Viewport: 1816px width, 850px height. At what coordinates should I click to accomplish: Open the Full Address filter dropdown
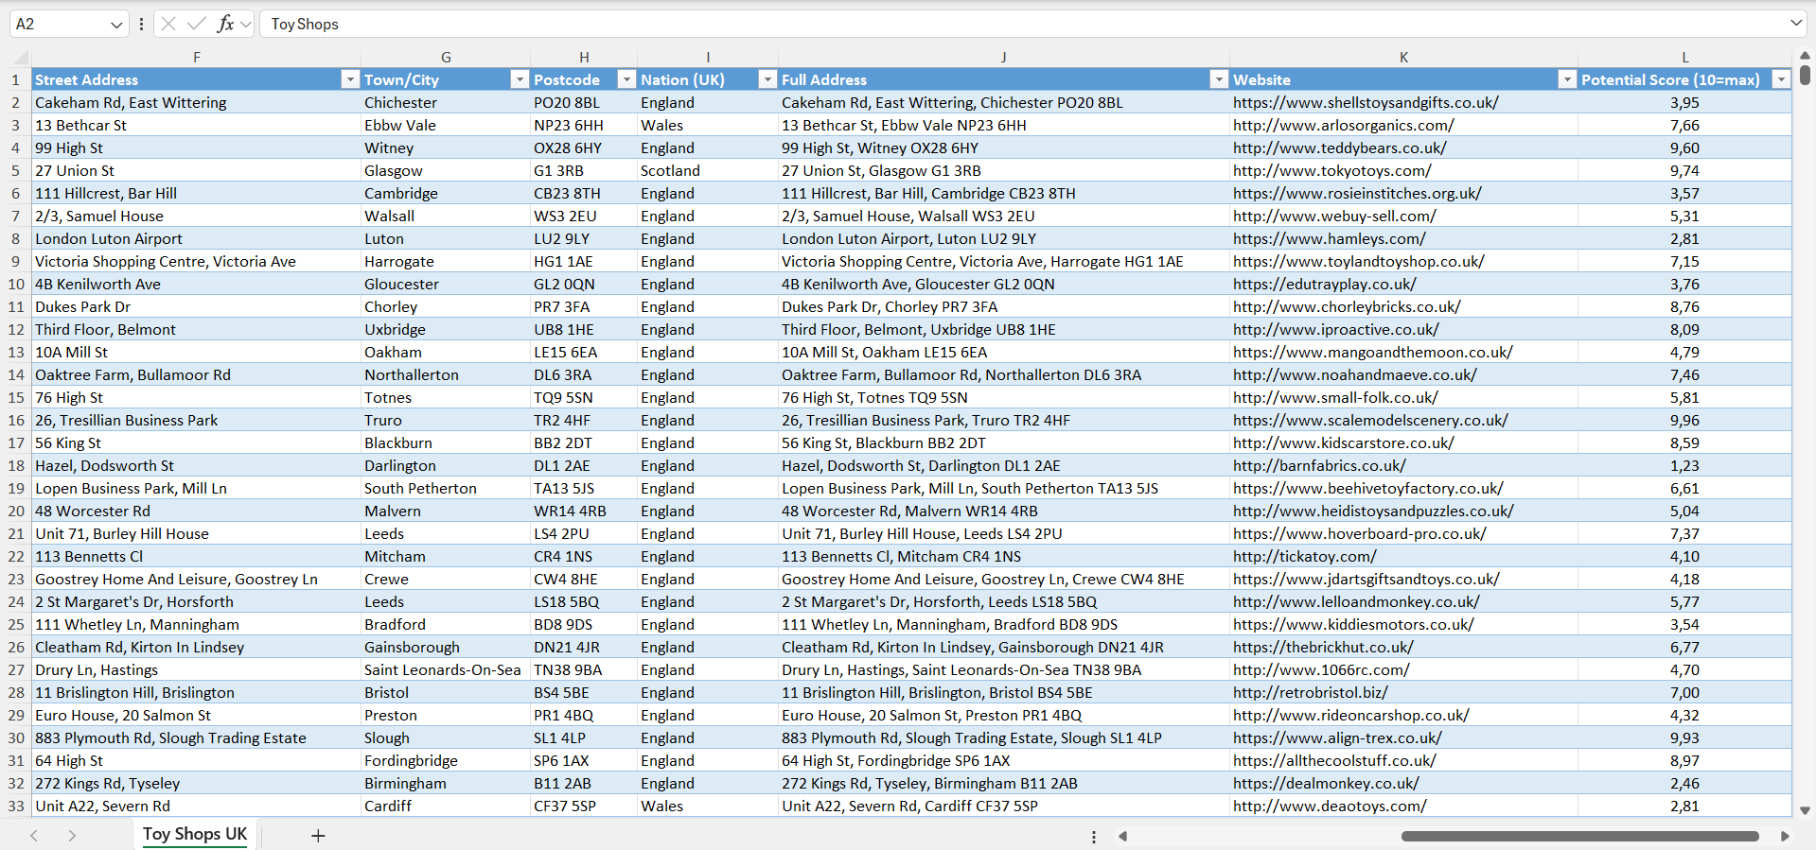coord(1219,79)
